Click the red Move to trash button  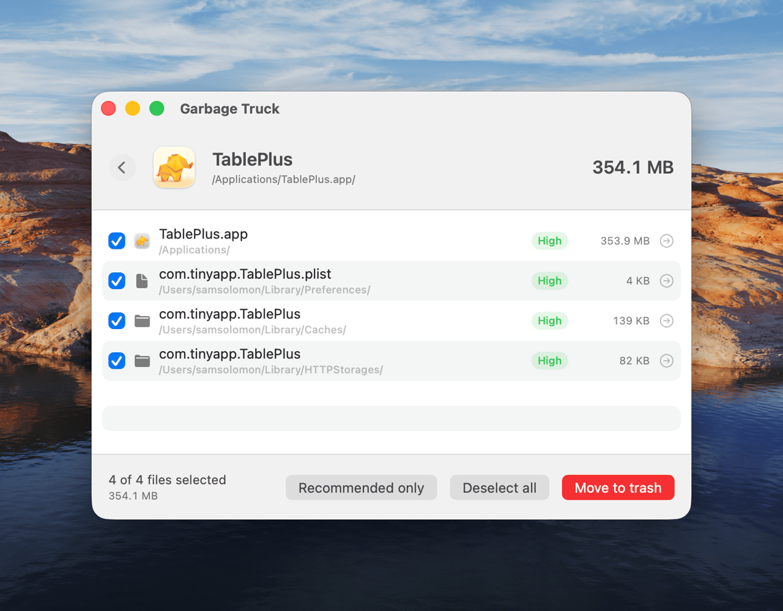click(x=618, y=487)
